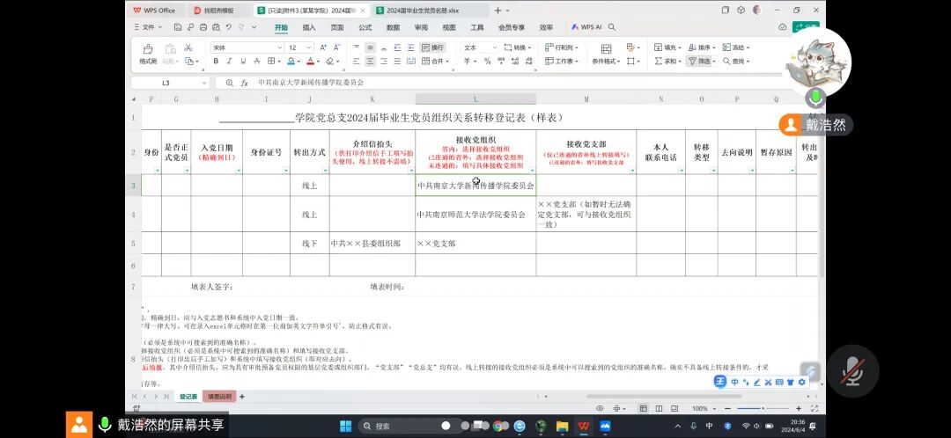Image resolution: width=951 pixels, height=438 pixels.
Task: Click the WPS AI button
Action: pyautogui.click(x=586, y=27)
